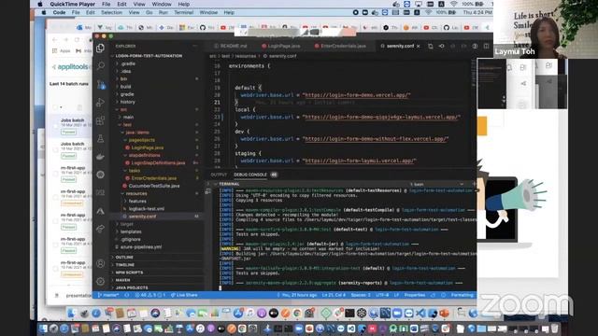Open LoginStepDefinitions.java in the file tree
Screen dimensions: 598x336
(158, 162)
